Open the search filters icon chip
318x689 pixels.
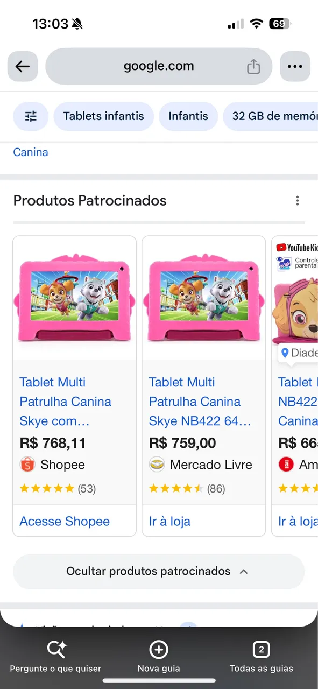[x=31, y=116]
